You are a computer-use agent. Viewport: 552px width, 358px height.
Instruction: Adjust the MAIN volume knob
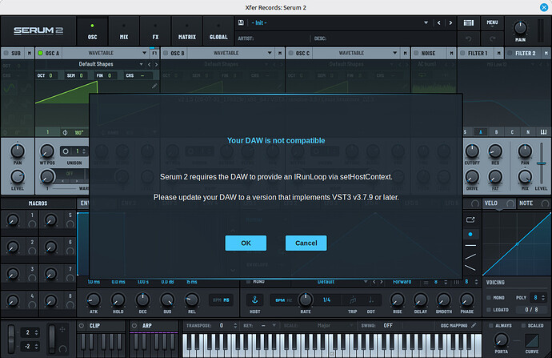(520, 27)
